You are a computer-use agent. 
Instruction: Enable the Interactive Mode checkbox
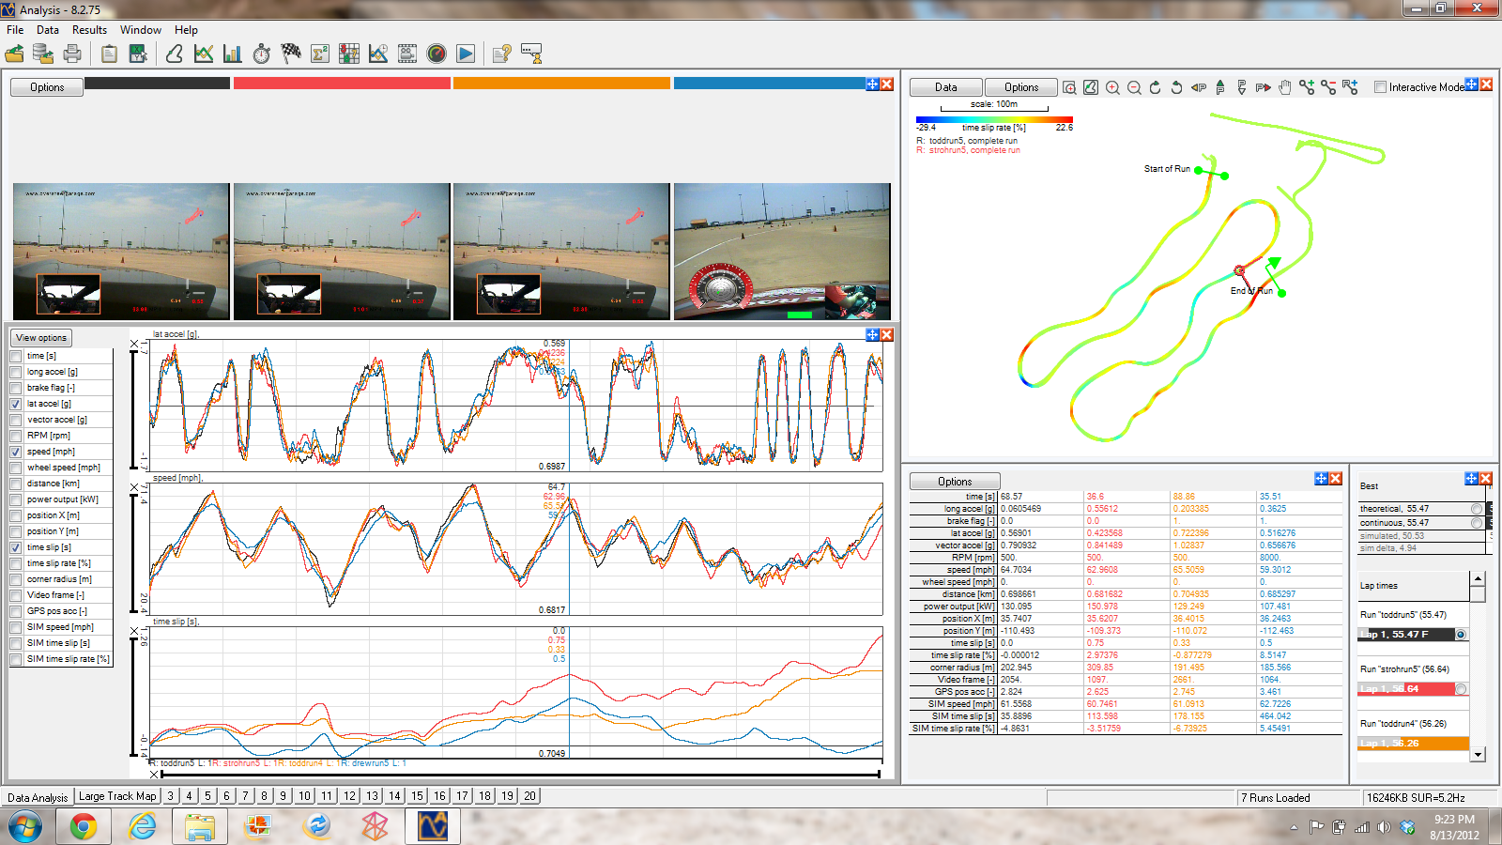coord(1380,87)
